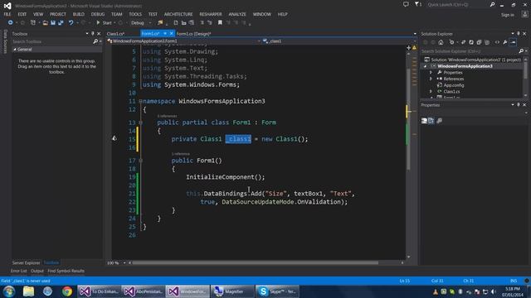531x298 pixels.
Task: Open the BUILD menu
Action: (x=79, y=14)
